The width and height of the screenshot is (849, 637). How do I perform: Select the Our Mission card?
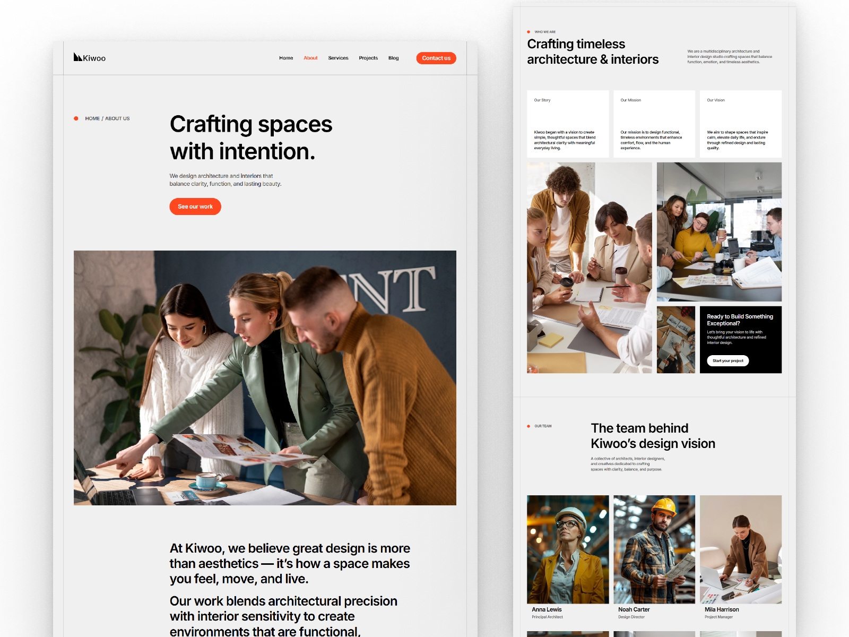point(654,124)
